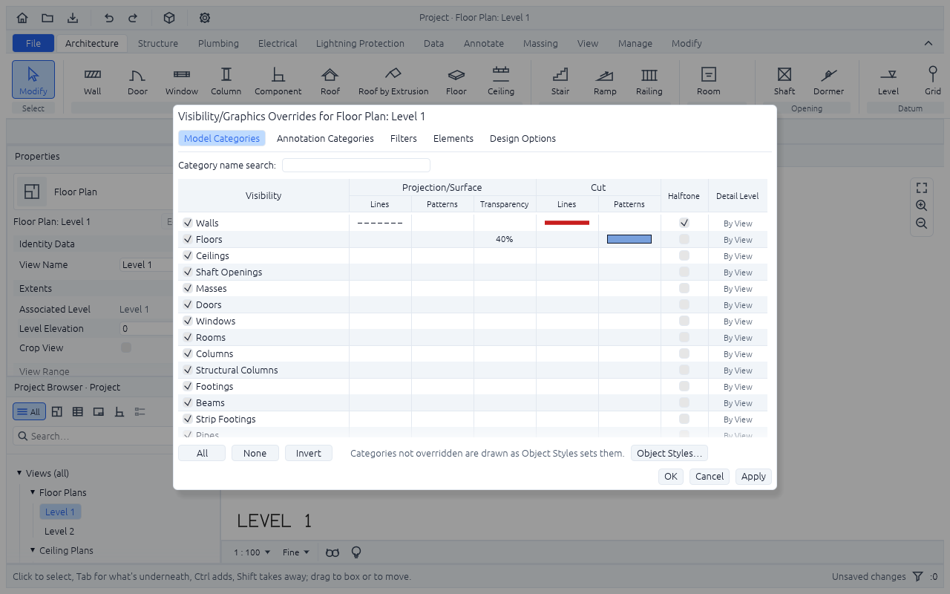The image size is (950, 594).
Task: Click the Dormer opening tool
Action: click(829, 81)
